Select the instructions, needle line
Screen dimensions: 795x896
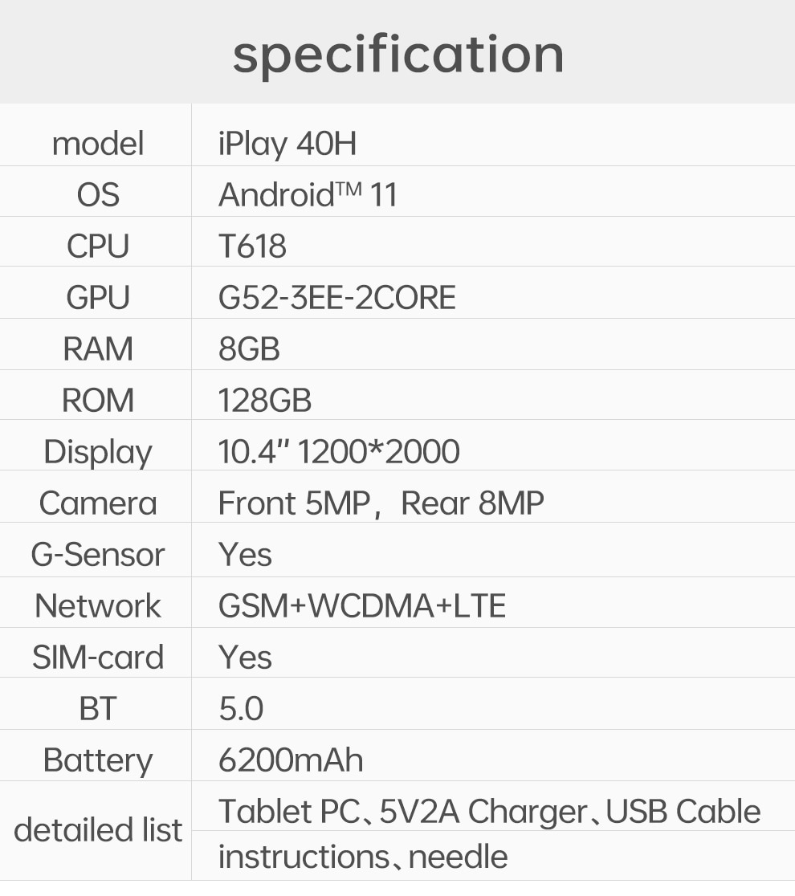coord(363,857)
